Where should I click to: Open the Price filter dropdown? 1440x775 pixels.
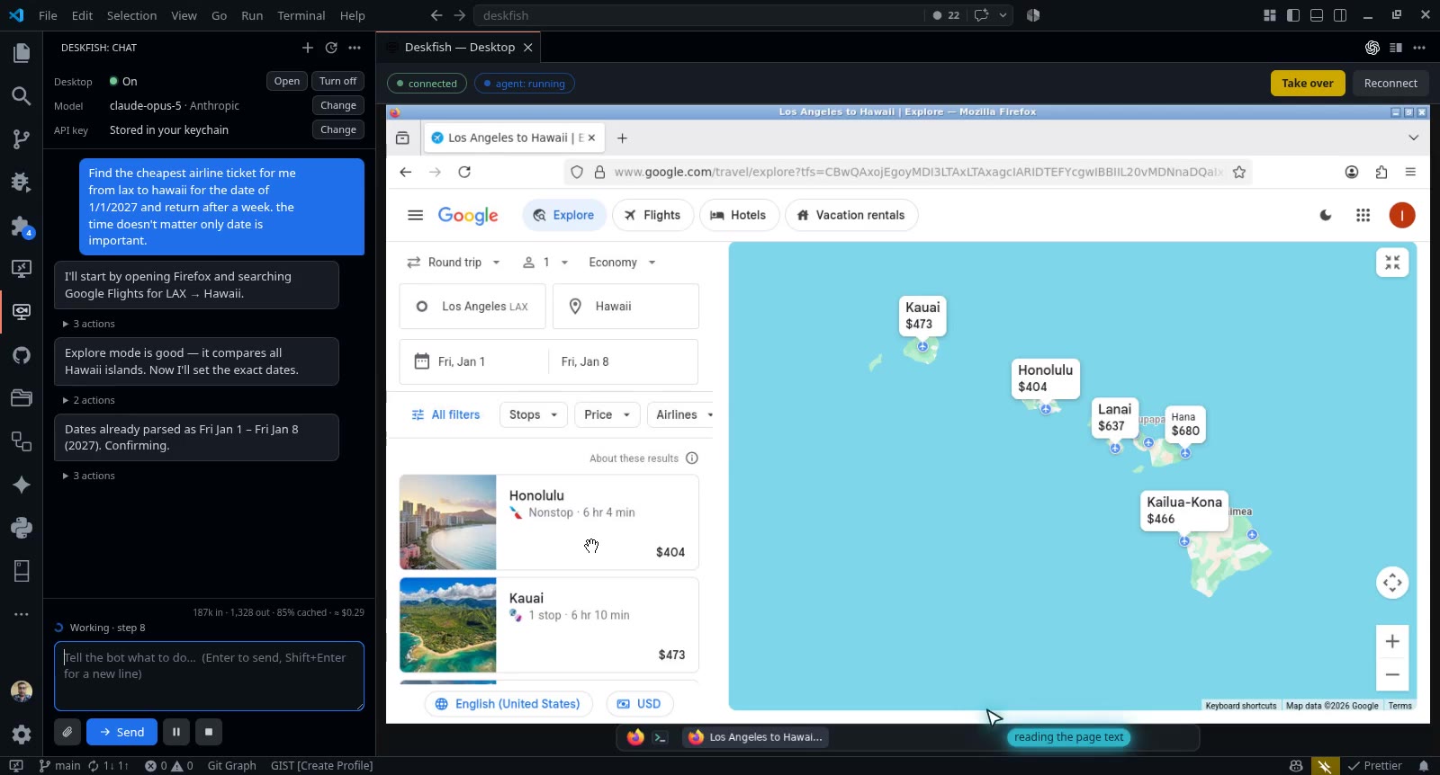coord(607,414)
